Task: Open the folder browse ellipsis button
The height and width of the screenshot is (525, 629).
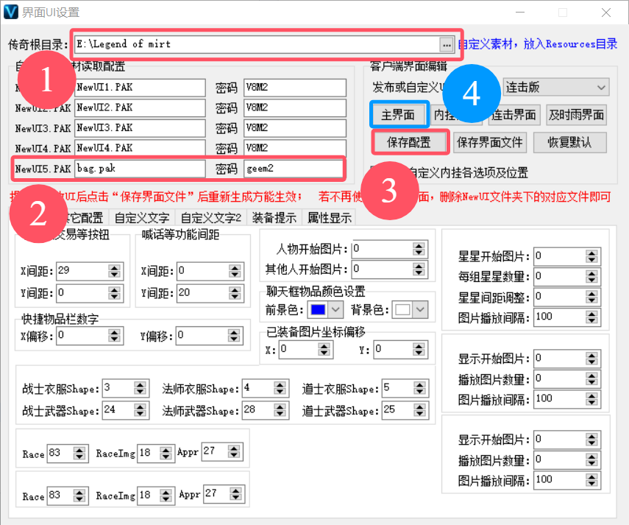Action: coord(447,45)
